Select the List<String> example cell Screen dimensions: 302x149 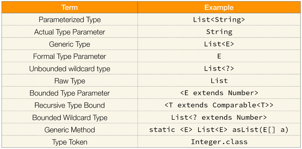(x=219, y=20)
